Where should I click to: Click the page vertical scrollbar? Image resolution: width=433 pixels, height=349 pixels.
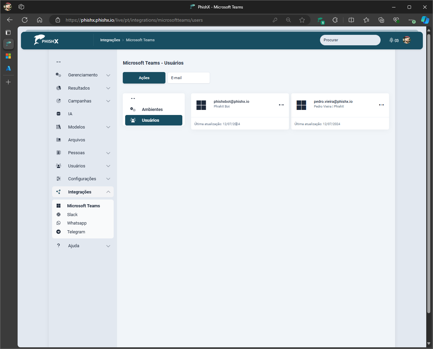tap(429, 173)
